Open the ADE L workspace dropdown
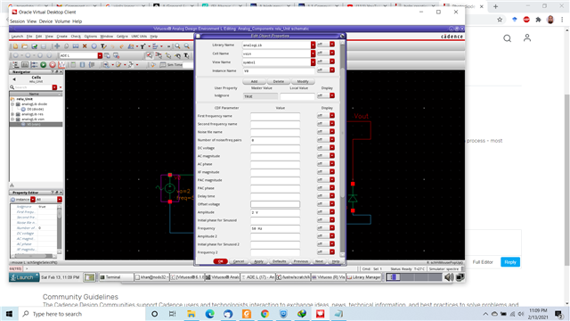This screenshot has height=321, width=570. pyautogui.click(x=100, y=55)
